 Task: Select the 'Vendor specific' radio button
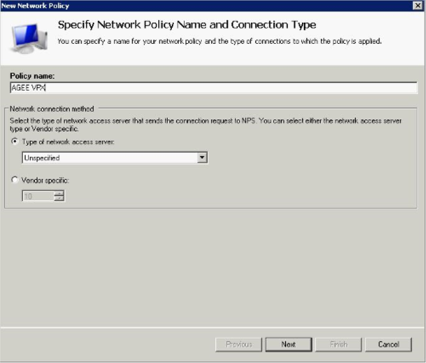coord(14,180)
